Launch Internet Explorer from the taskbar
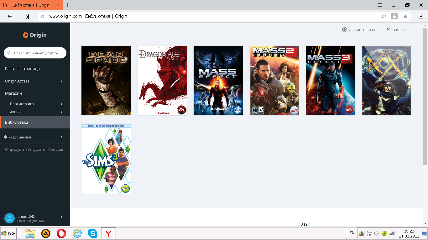Image resolution: width=428 pixels, height=240 pixels. point(77,233)
